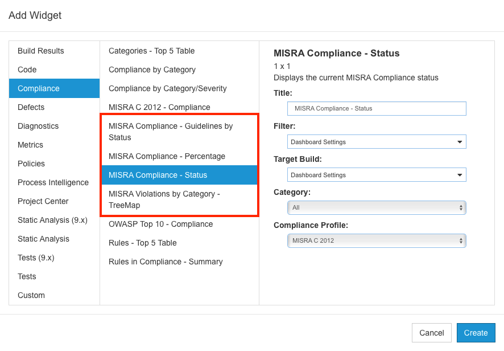The width and height of the screenshot is (504, 351).
Task: Choose the Static Analysis (9.x) category
Action: tap(54, 220)
